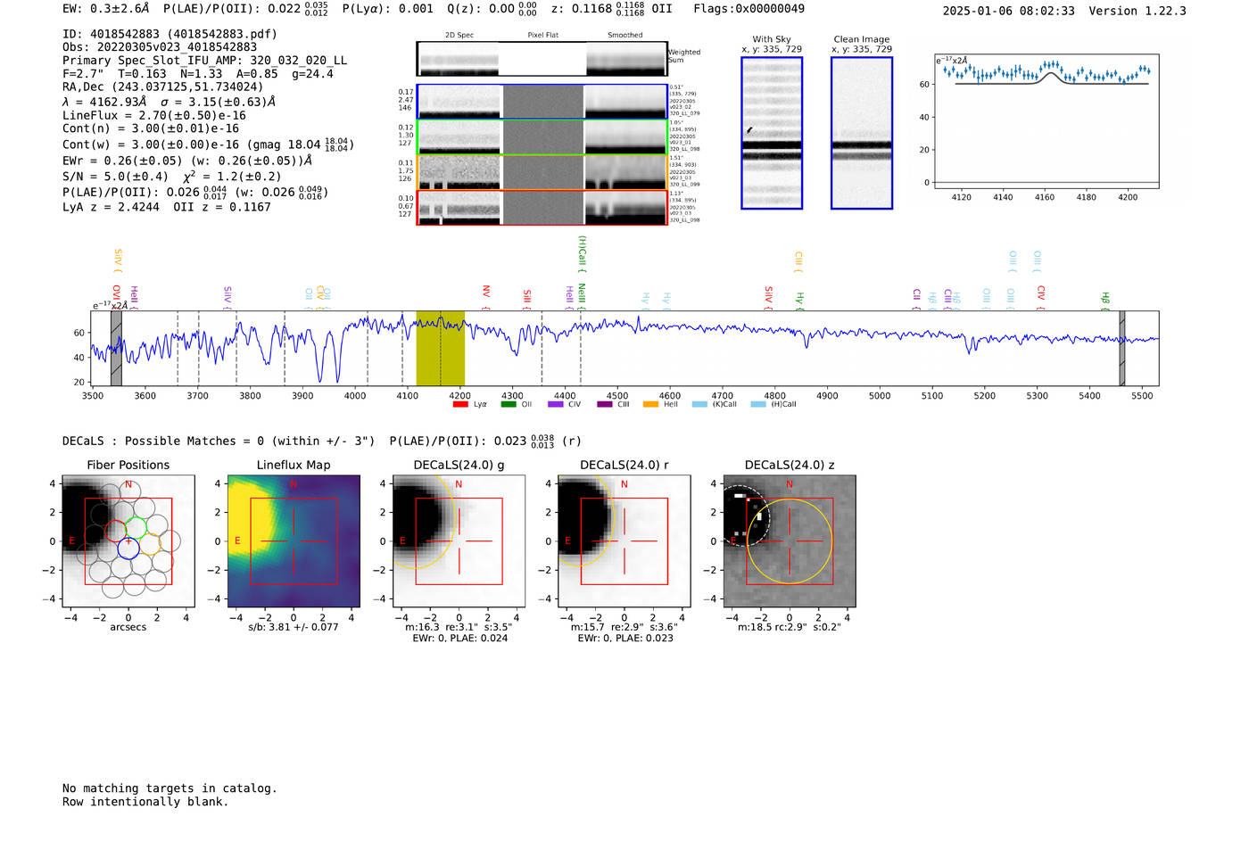Click the CIV legend color swatch

coord(556,404)
